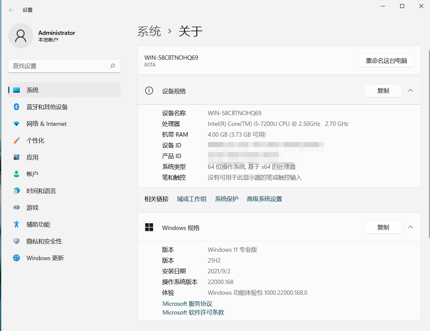Go to 网络 & Internet settings

(64, 124)
